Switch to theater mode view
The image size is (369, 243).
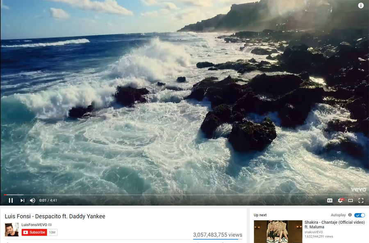pos(351,200)
